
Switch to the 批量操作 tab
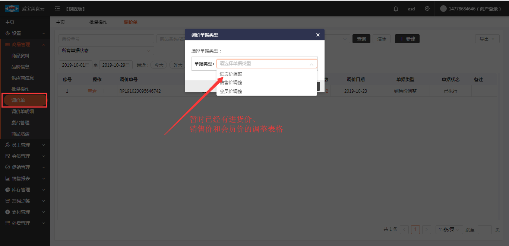(98, 22)
